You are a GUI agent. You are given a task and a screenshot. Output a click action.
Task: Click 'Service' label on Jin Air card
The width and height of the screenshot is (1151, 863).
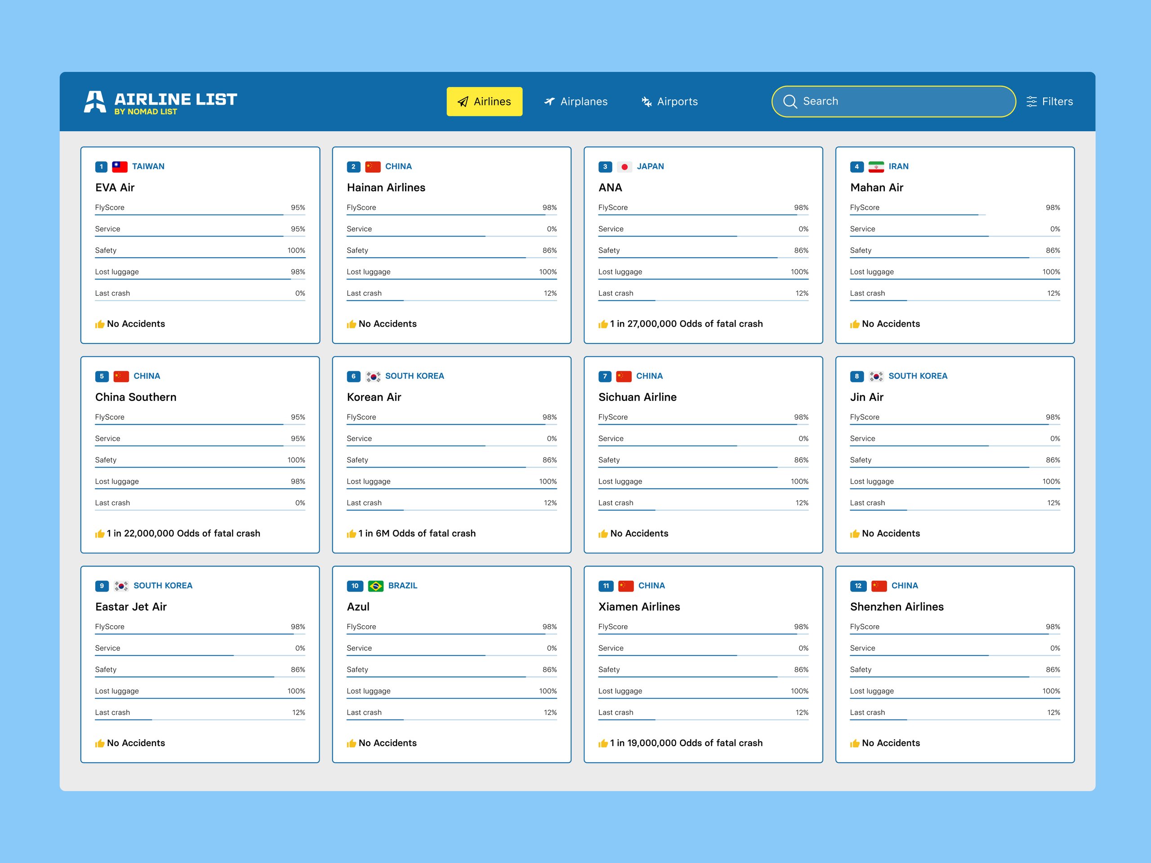pyautogui.click(x=863, y=439)
